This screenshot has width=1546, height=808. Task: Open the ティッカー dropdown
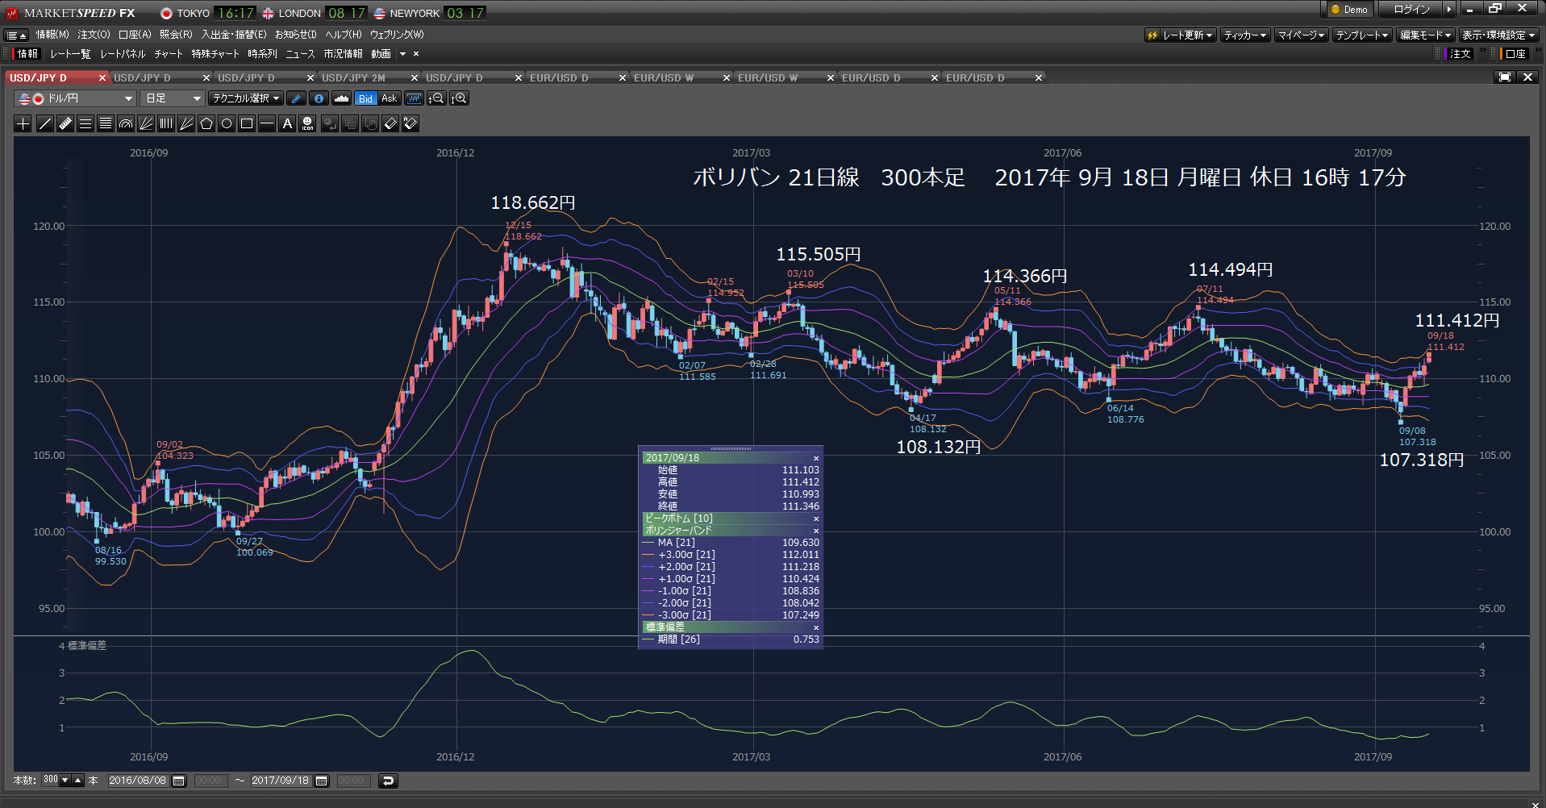(1245, 35)
